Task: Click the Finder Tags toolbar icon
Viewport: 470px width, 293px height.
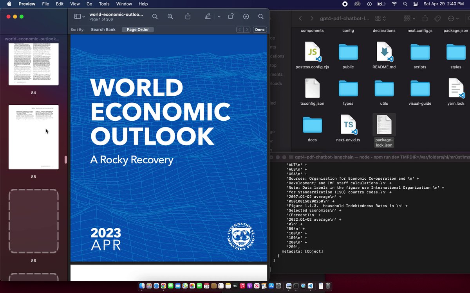Action: click(438, 18)
